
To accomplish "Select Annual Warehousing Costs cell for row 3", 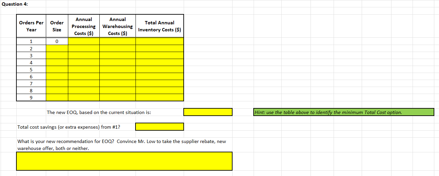I will click(x=117, y=55).
